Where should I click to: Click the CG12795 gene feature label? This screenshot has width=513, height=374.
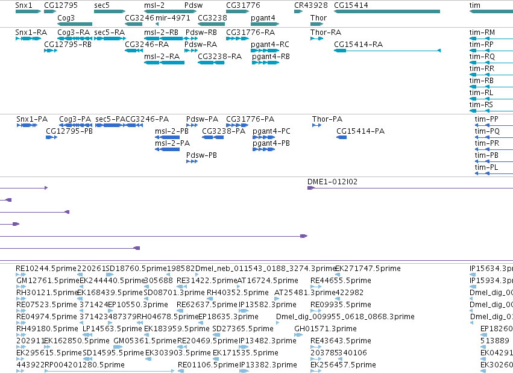click(61, 5)
